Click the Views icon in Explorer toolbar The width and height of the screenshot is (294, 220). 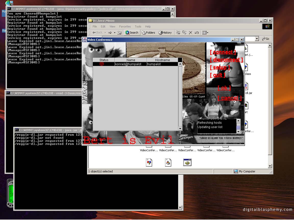[204, 33]
